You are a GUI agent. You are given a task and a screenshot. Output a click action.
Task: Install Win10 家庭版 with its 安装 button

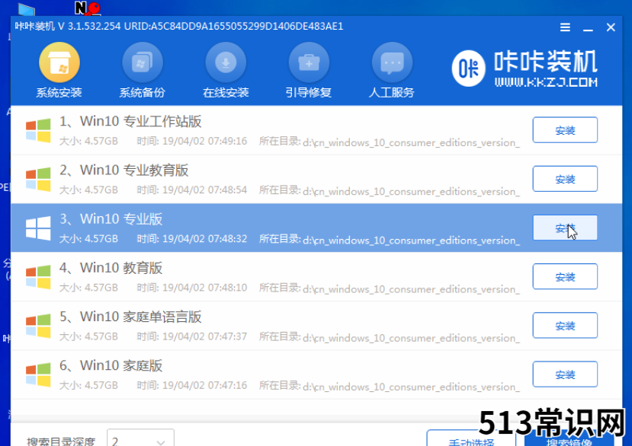(565, 374)
